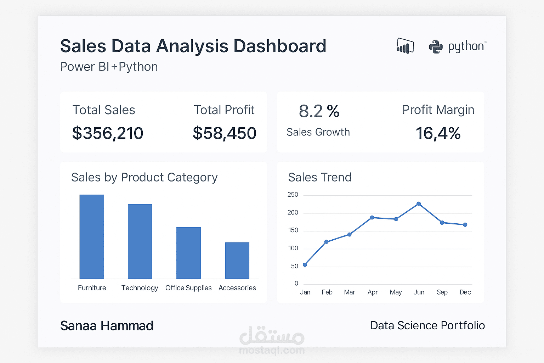
Task: Click the Mar month label
Action: (350, 292)
